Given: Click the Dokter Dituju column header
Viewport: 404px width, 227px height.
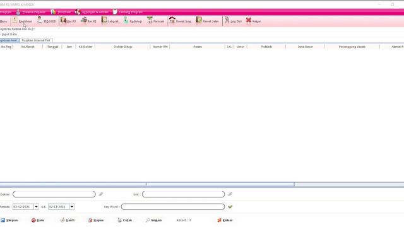Looking at the screenshot, I should pyautogui.click(x=123, y=47).
